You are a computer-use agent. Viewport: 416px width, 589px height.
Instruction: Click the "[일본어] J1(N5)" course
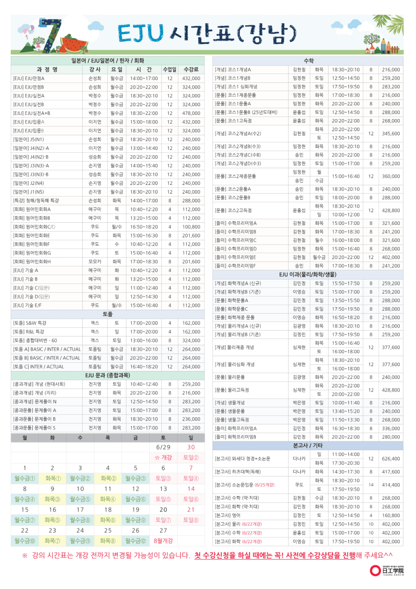[x=28, y=192]
